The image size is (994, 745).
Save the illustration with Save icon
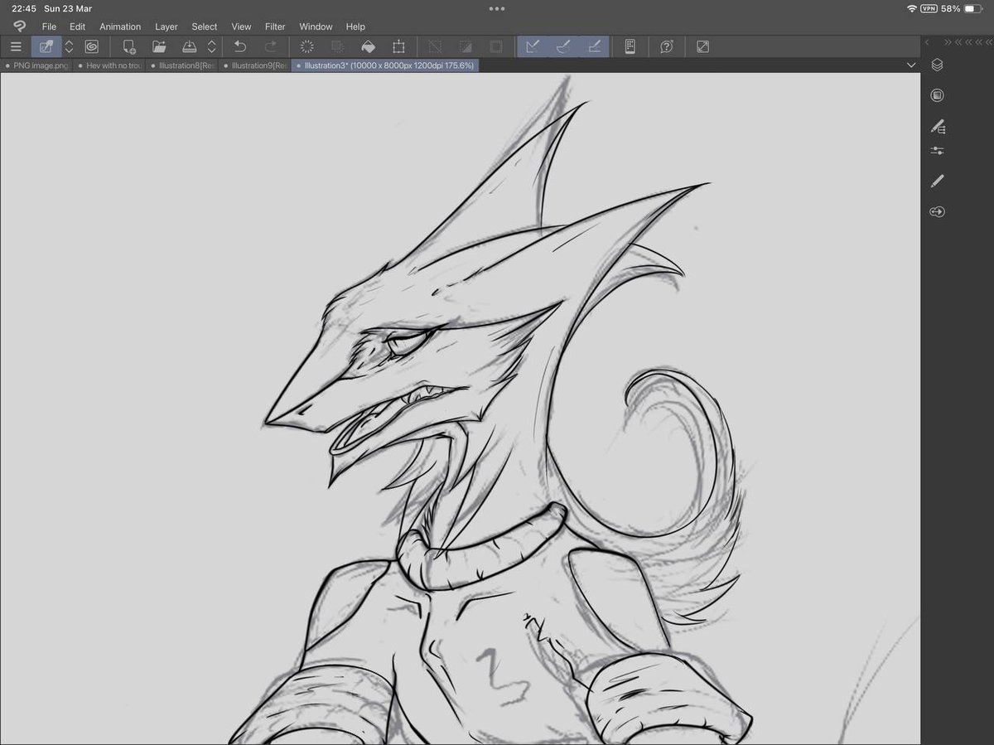click(189, 46)
